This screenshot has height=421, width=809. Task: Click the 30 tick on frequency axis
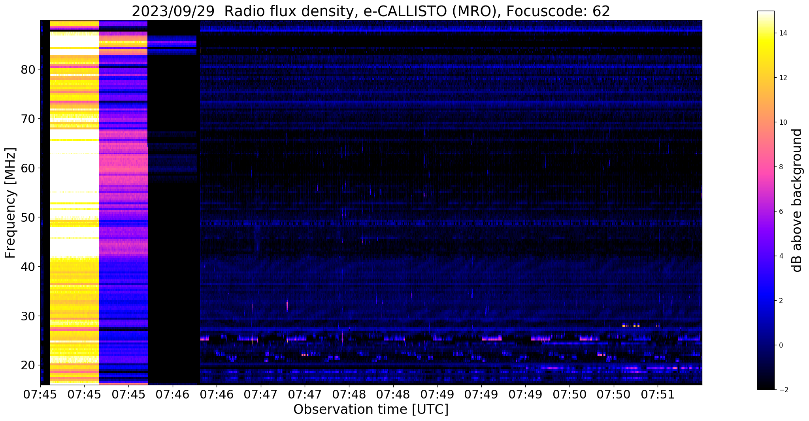tap(28, 316)
